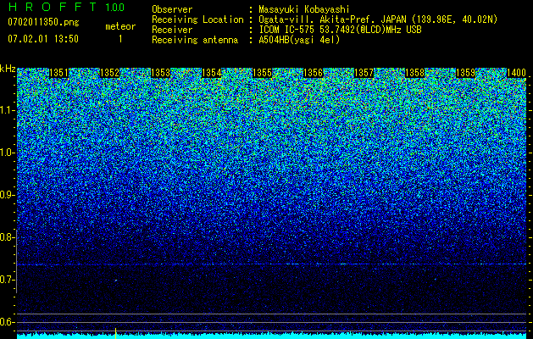The image size is (533, 339).
Task: Select the 1353 time label
Action: (160, 73)
